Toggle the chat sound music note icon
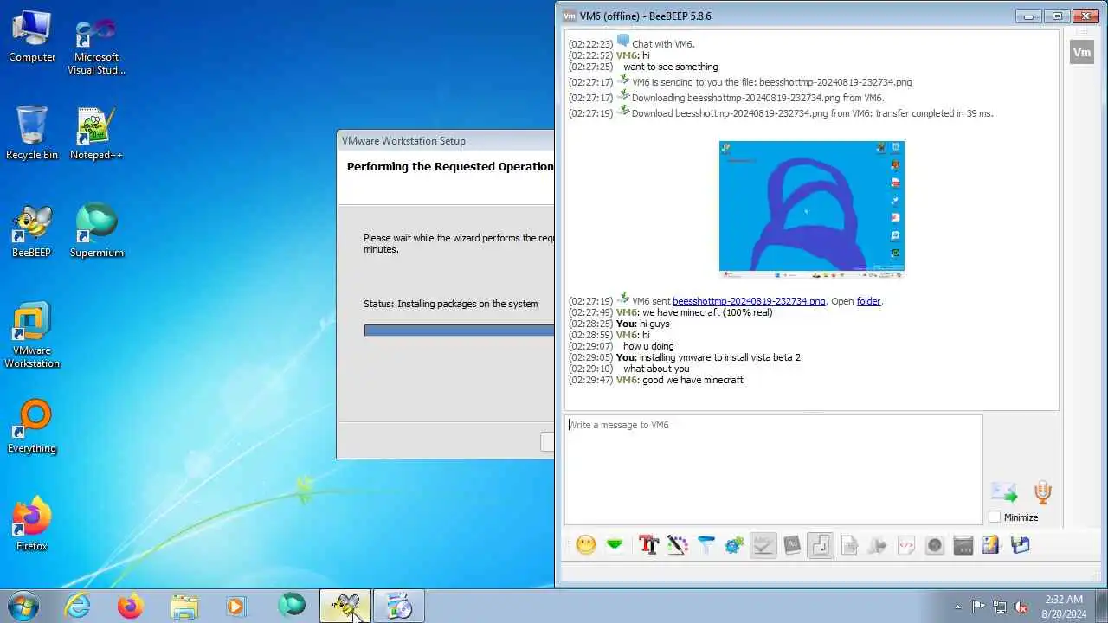The height and width of the screenshot is (623, 1108). [x=821, y=545]
